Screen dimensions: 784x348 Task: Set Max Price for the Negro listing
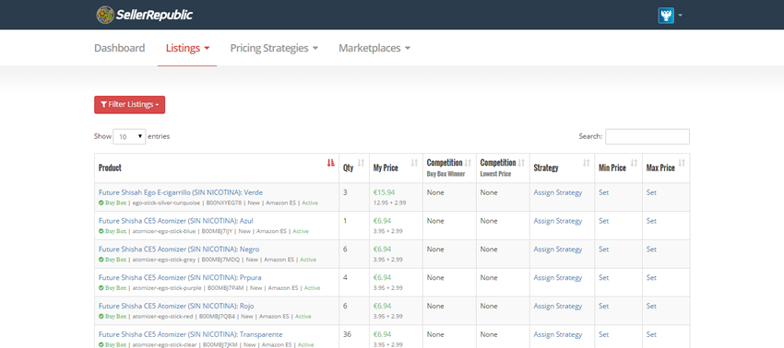pyautogui.click(x=651, y=249)
